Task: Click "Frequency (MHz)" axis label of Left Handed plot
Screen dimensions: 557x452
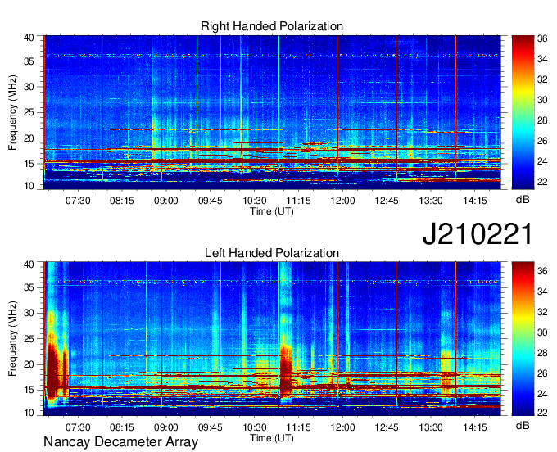Action: (12, 338)
